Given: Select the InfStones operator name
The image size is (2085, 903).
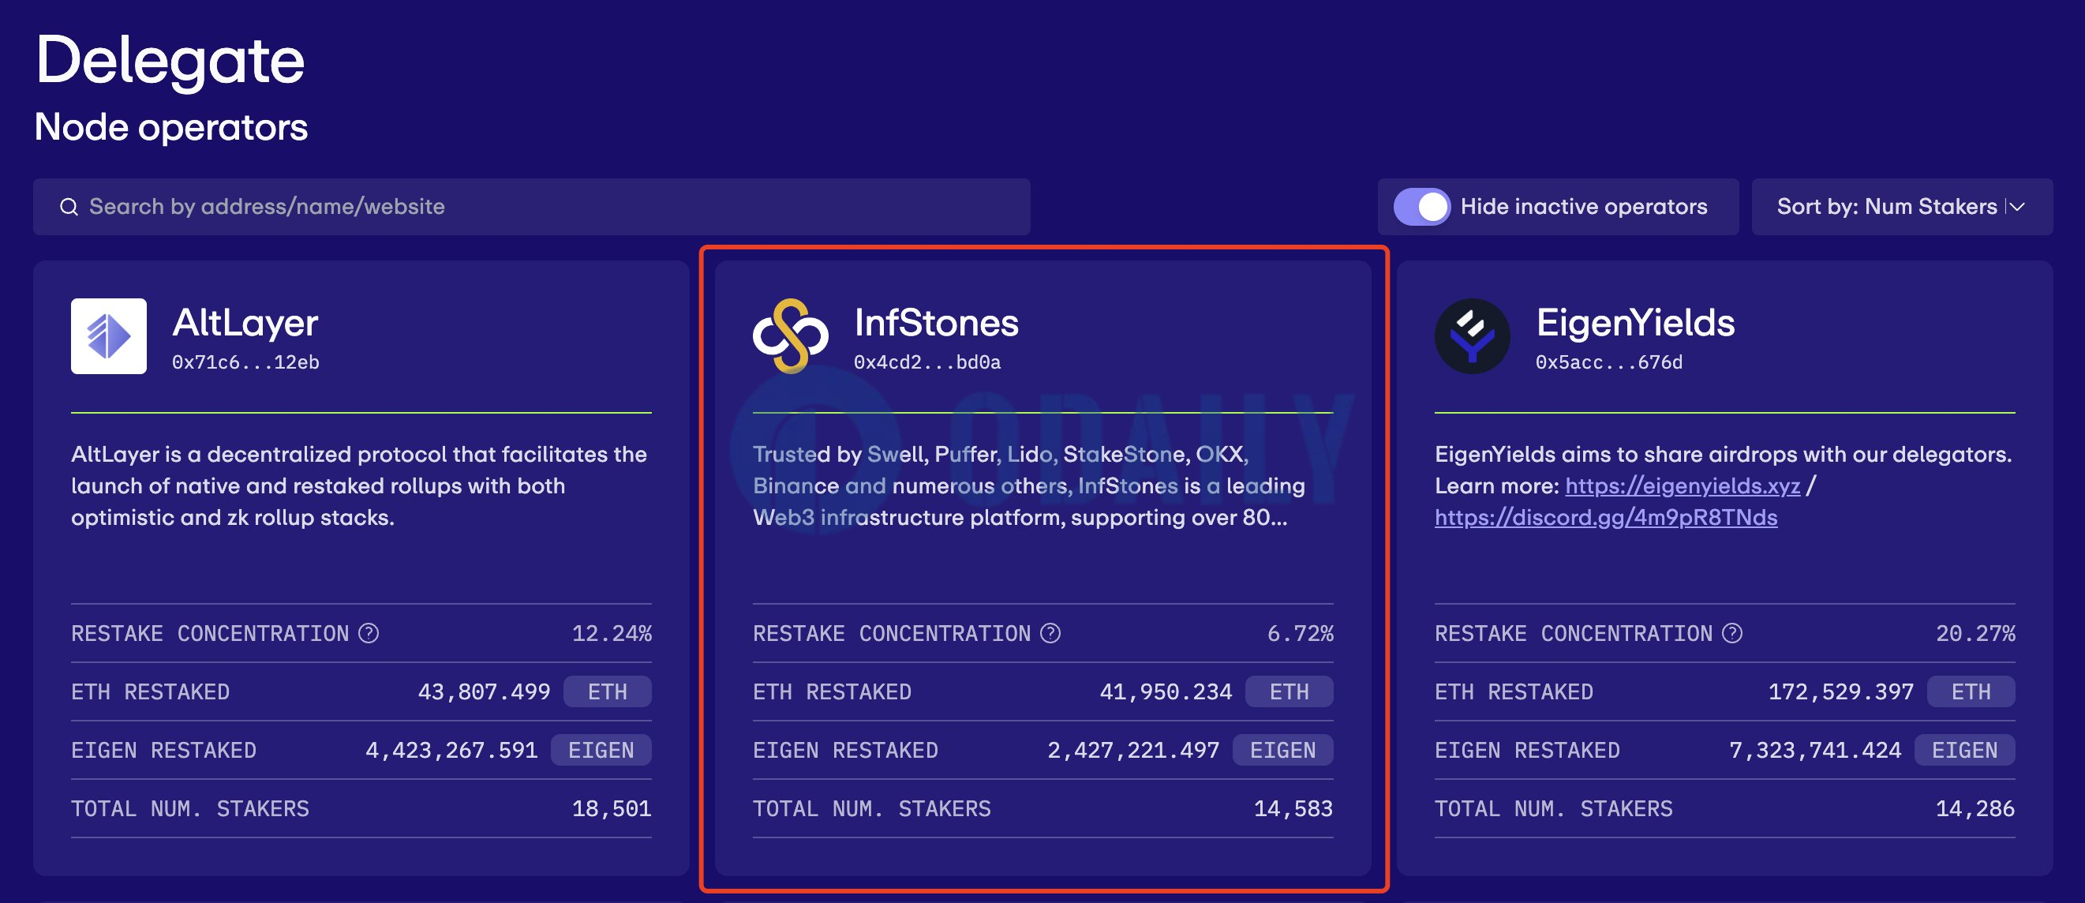Looking at the screenshot, I should coord(937,322).
